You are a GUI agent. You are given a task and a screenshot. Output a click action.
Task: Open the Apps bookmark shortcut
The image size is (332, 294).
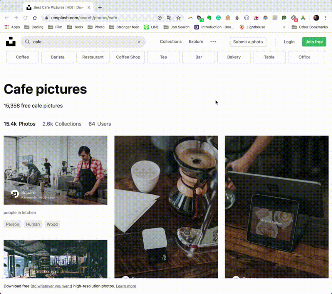coord(12,27)
